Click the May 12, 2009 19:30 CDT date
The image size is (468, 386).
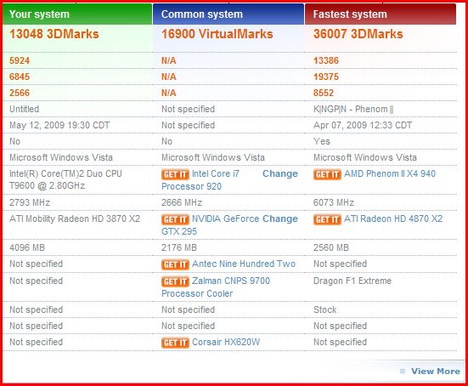pyautogui.click(x=59, y=125)
